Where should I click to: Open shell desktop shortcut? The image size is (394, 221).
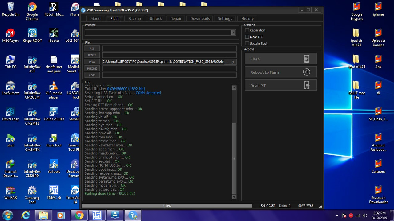point(10,140)
